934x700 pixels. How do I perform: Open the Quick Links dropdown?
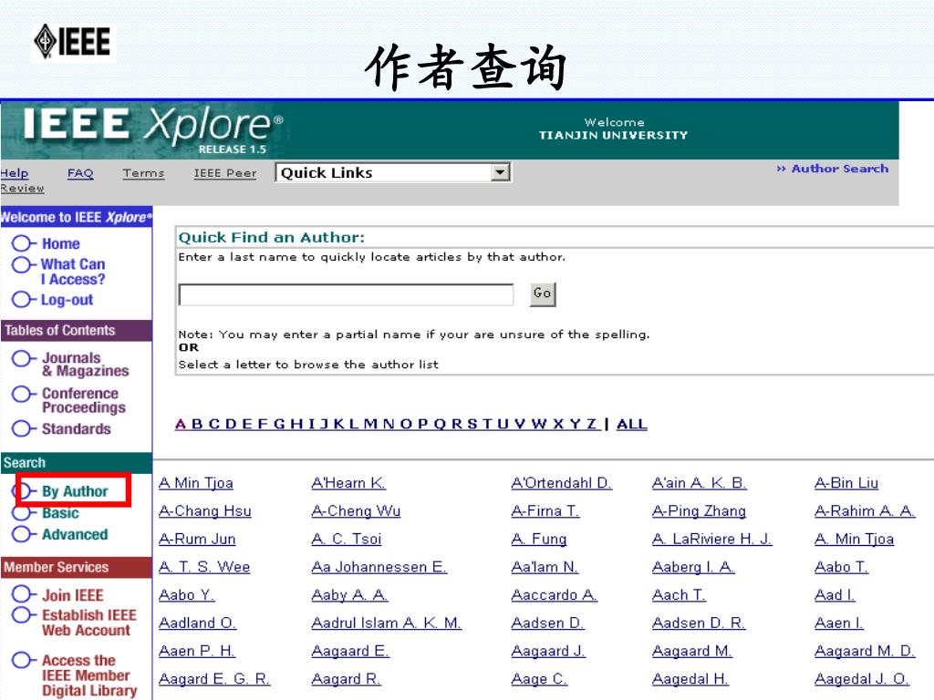(x=392, y=172)
